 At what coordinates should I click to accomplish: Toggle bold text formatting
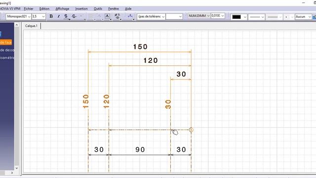point(51,16)
